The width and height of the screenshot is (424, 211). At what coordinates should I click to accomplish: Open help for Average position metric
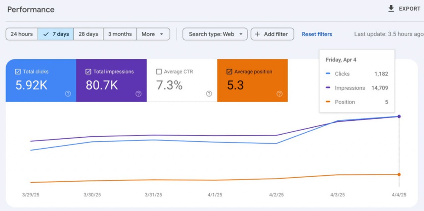(280, 94)
